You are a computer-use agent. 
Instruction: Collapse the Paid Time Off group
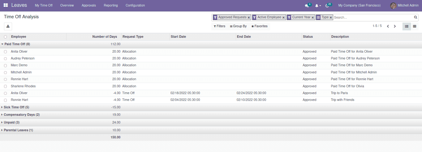tap(17, 44)
